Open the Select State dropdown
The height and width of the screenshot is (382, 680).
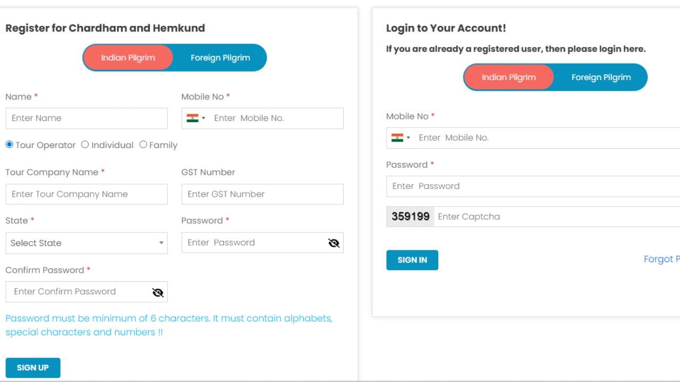tap(87, 243)
